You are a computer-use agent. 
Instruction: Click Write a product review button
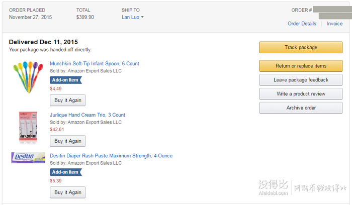[x=301, y=94]
